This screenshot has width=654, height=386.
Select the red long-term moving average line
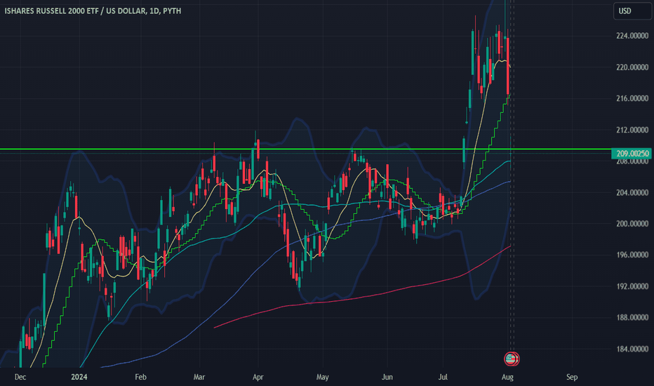tap(363, 296)
